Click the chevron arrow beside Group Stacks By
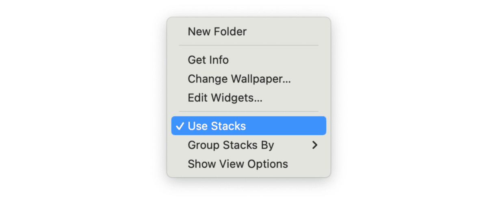494x212 pixels. (x=314, y=145)
